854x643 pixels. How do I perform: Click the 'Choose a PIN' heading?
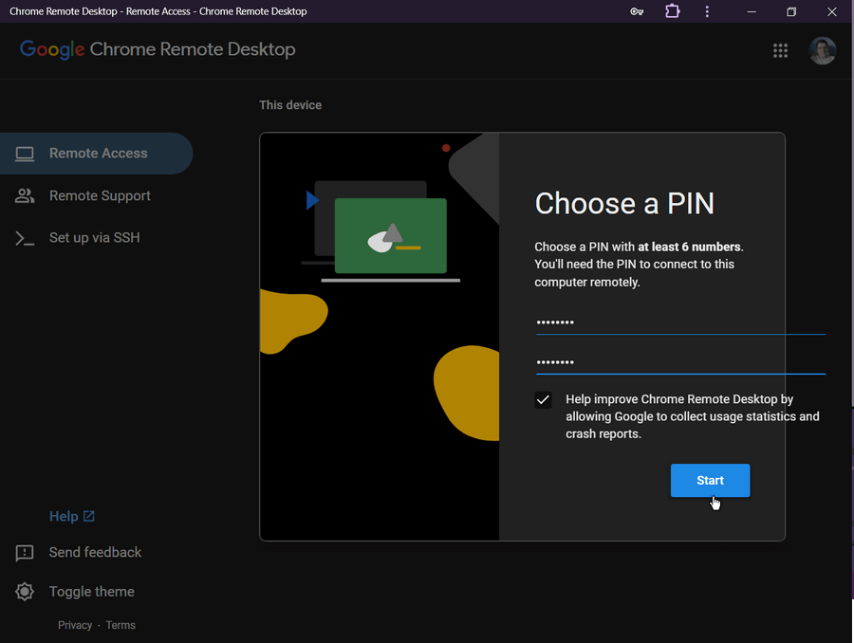[624, 204]
